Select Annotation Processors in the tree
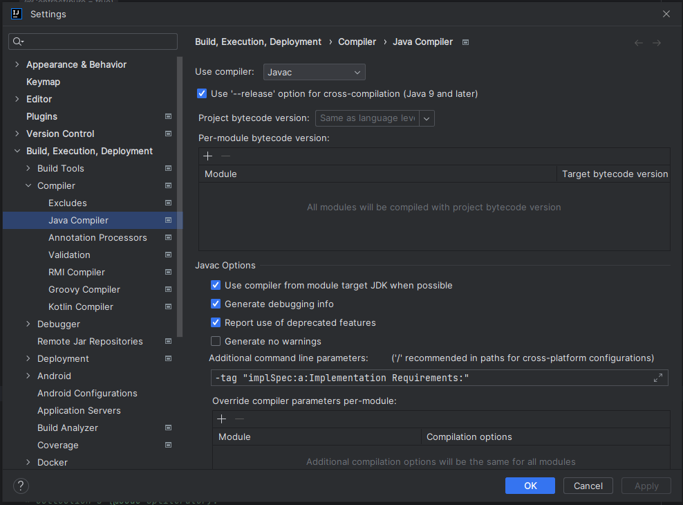683x505 pixels. pos(97,237)
